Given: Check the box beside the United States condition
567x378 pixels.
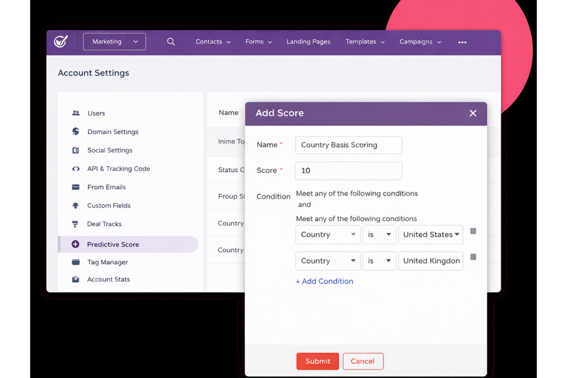Looking at the screenshot, I should tap(473, 231).
